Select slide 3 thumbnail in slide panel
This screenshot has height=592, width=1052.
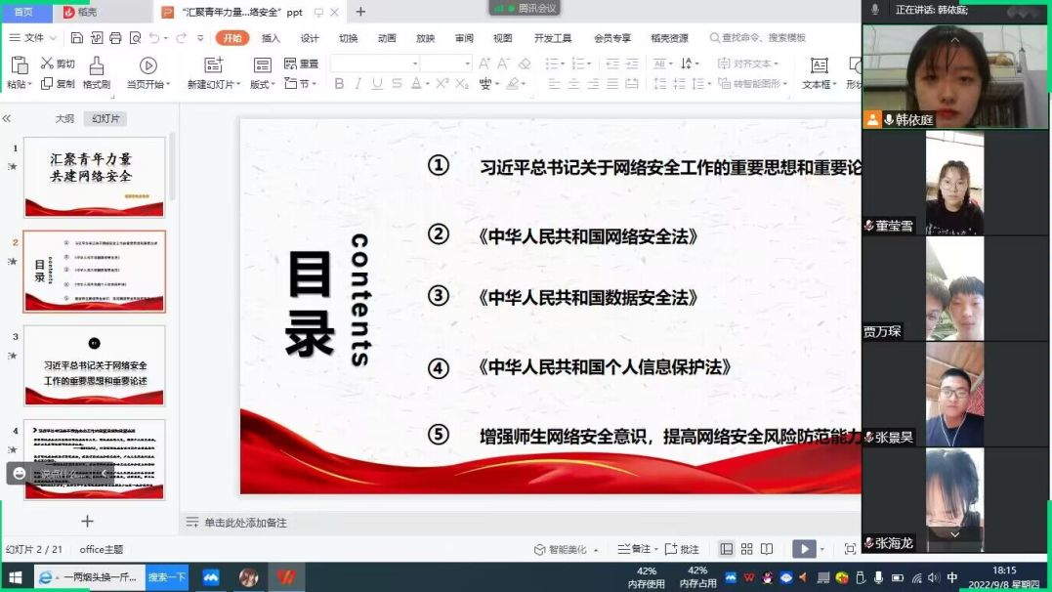coord(95,365)
